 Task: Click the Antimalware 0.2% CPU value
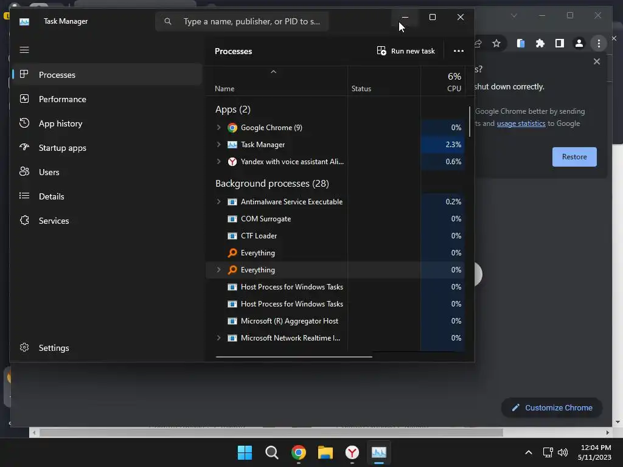(453, 202)
